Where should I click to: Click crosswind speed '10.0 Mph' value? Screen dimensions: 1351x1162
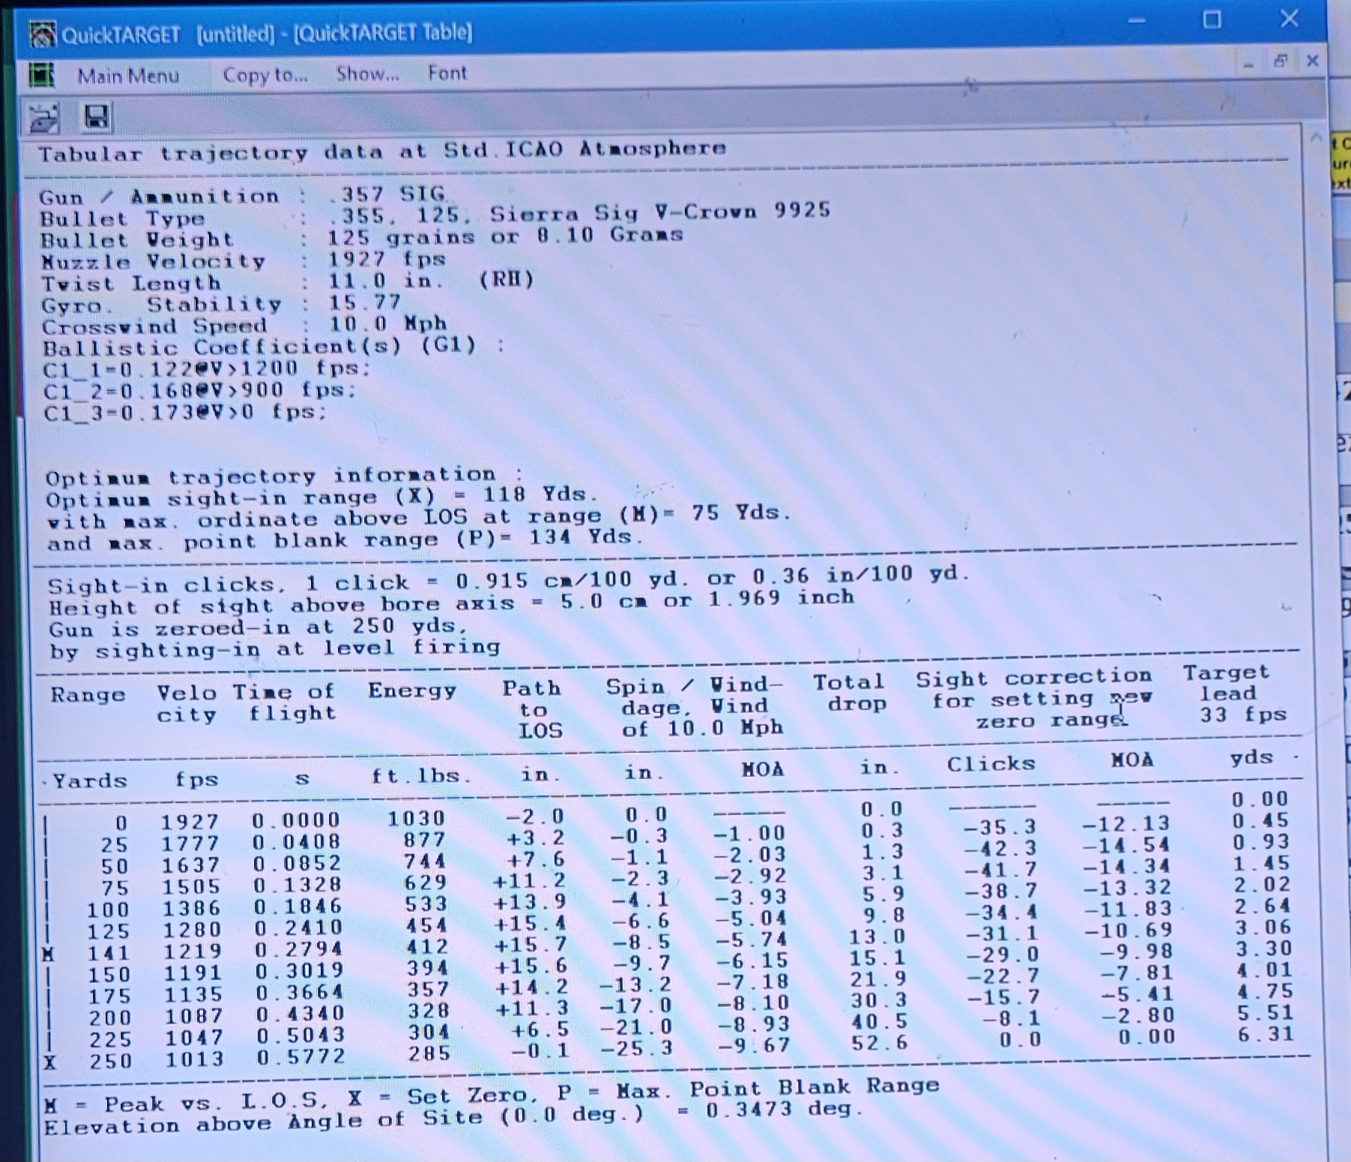click(x=388, y=324)
